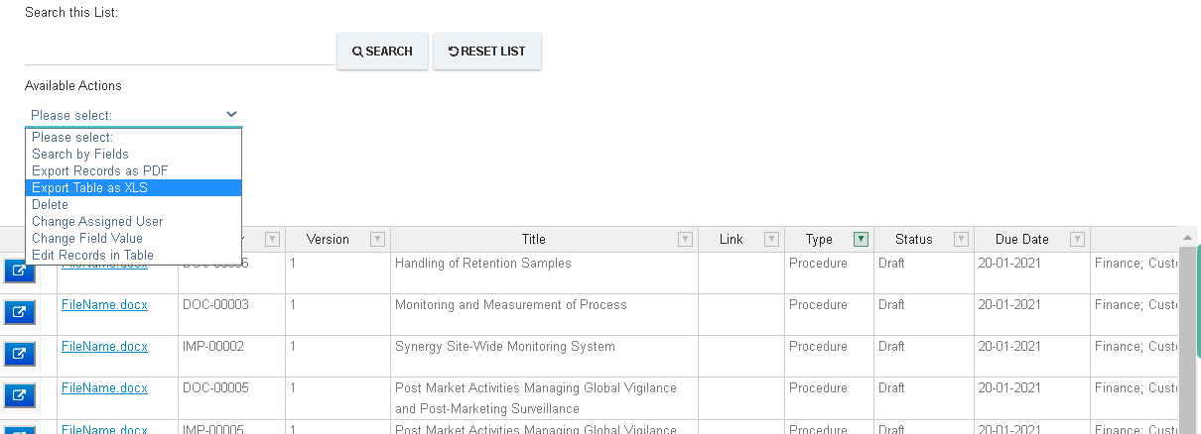1201x434 pixels.
Task: Select Edit Records in Table action
Action: 133,256
